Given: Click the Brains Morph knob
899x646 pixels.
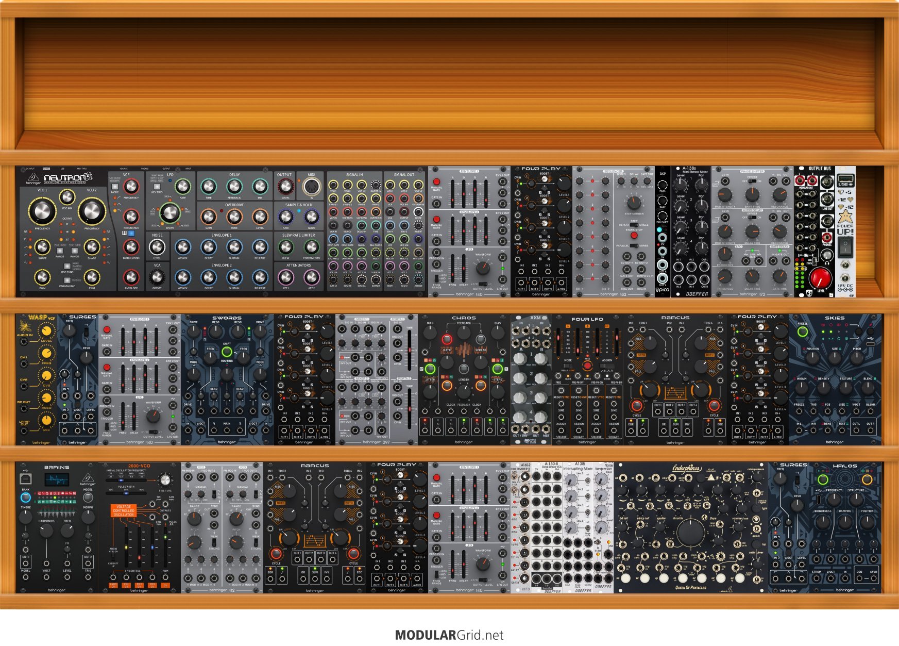Looking at the screenshot, I should coord(88,517).
